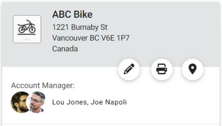222x126 pixels.
Task: Click the bike company logo
Action: [27, 29]
